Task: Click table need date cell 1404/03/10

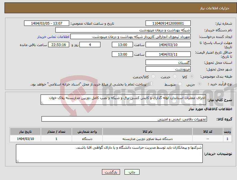Action: [25, 139]
